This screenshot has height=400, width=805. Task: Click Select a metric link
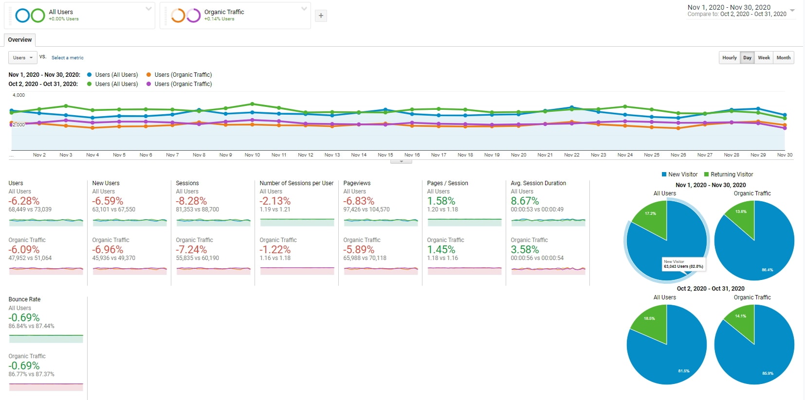point(68,58)
